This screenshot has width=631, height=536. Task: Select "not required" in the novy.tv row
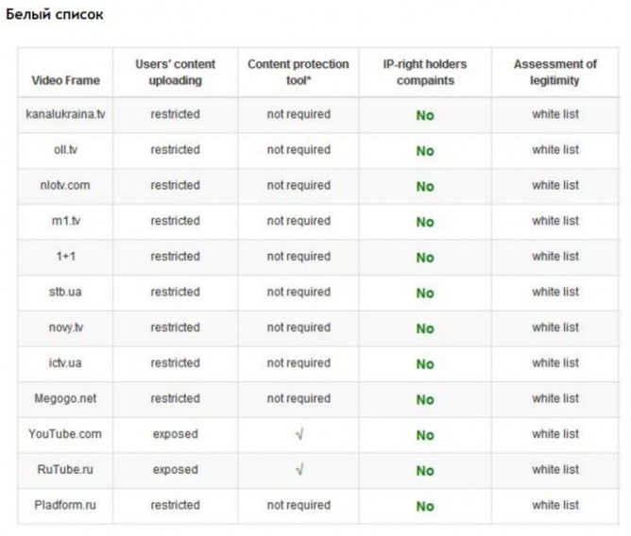coord(298,327)
